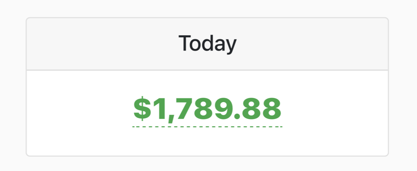Click the white space above the green amount

tap(207, 83)
